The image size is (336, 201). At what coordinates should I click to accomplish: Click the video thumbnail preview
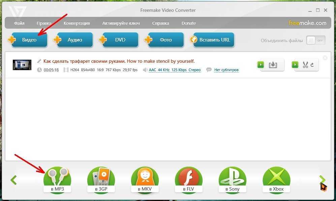click(x=22, y=65)
